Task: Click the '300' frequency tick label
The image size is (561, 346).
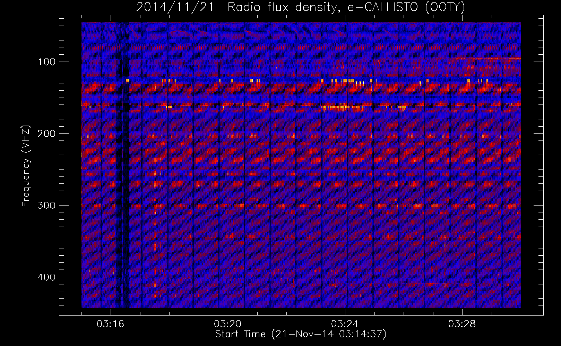Action: pyautogui.click(x=47, y=205)
